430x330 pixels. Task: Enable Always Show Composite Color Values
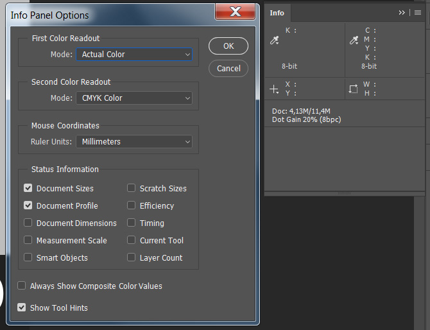click(x=22, y=286)
